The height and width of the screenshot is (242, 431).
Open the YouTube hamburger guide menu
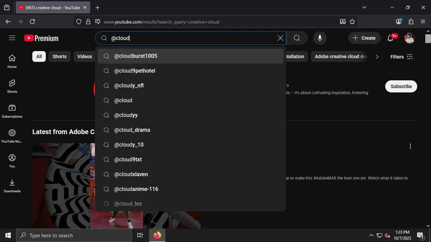pos(12,38)
